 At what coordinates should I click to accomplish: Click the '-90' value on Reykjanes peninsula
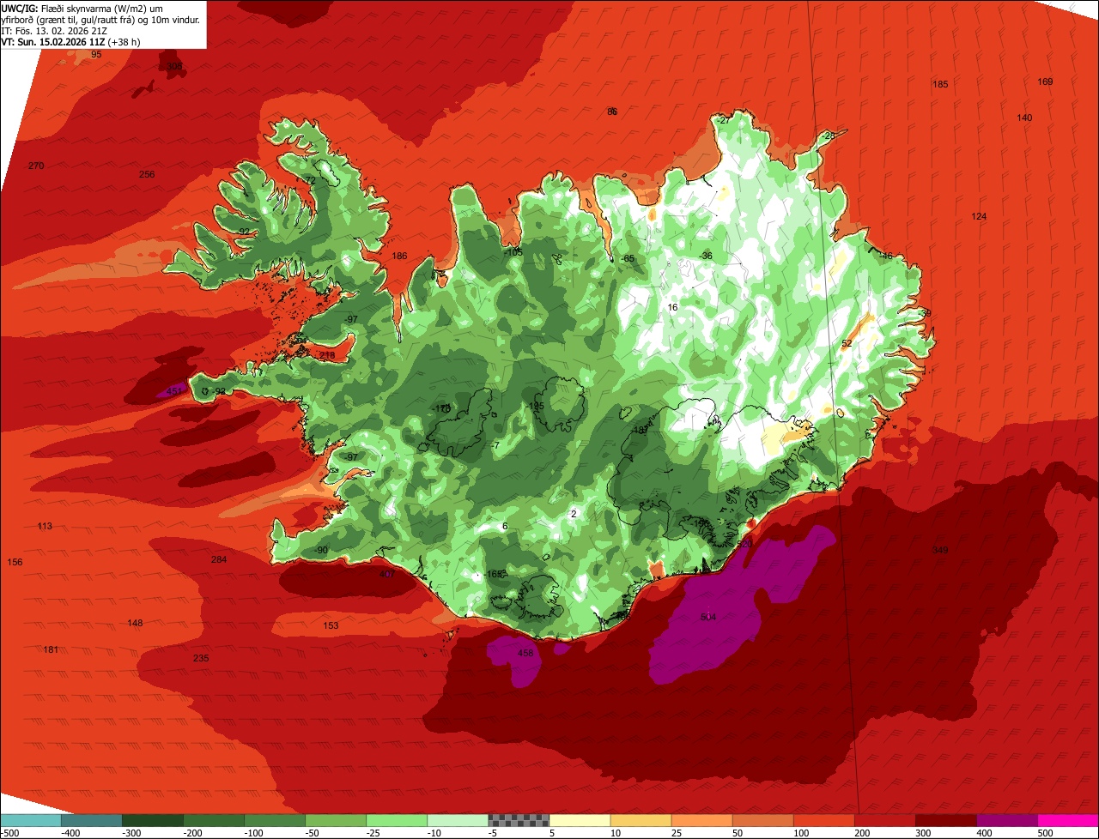pos(321,550)
